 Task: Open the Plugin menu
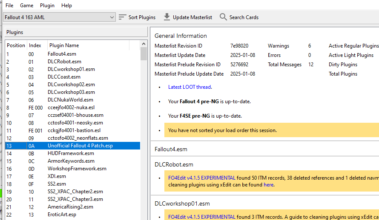tap(47, 6)
